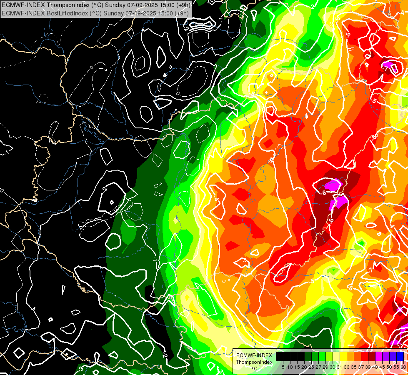The width and height of the screenshot is (408, 375).
Task: Click the legend tick value 45
Action: [x=383, y=367]
